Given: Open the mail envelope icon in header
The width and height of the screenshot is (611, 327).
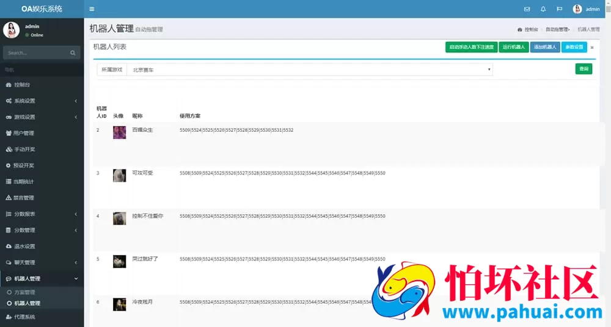Looking at the screenshot, I should (x=527, y=9).
